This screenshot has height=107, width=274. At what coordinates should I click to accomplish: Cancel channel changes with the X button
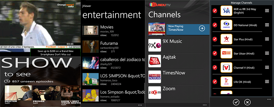coord(247,102)
